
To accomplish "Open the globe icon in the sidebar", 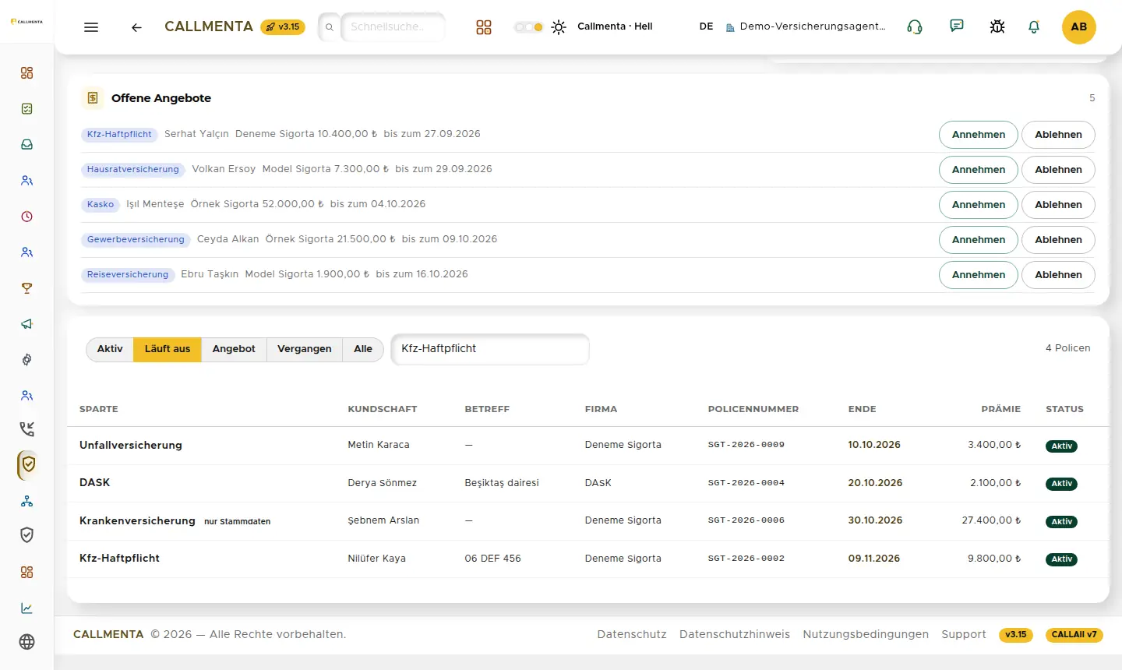I will tap(27, 642).
